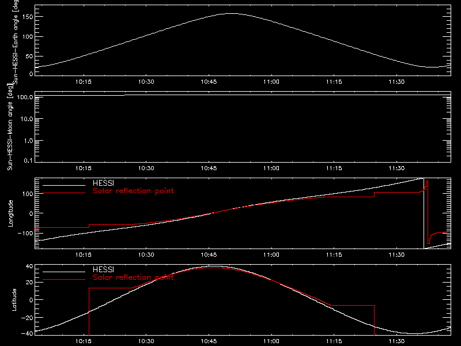Screen dimensions: 461x346
Task: Click the 0.1 tick label on Moon angle plot
Action: click(x=28, y=160)
